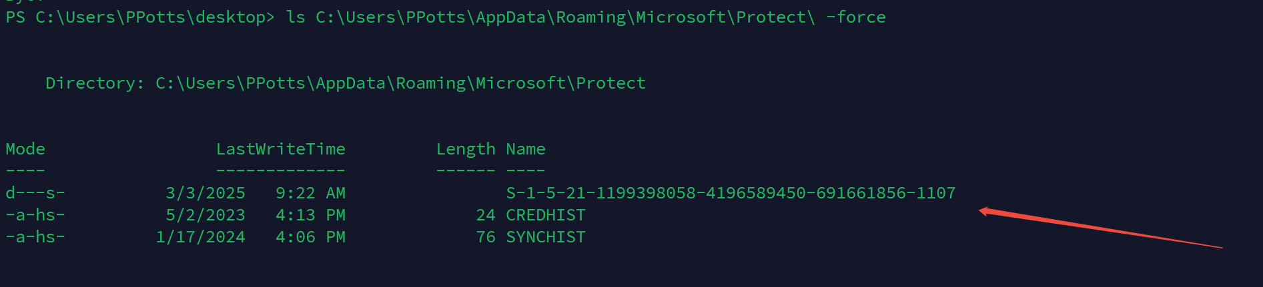Click the 9:22 AM time entry

(x=310, y=193)
